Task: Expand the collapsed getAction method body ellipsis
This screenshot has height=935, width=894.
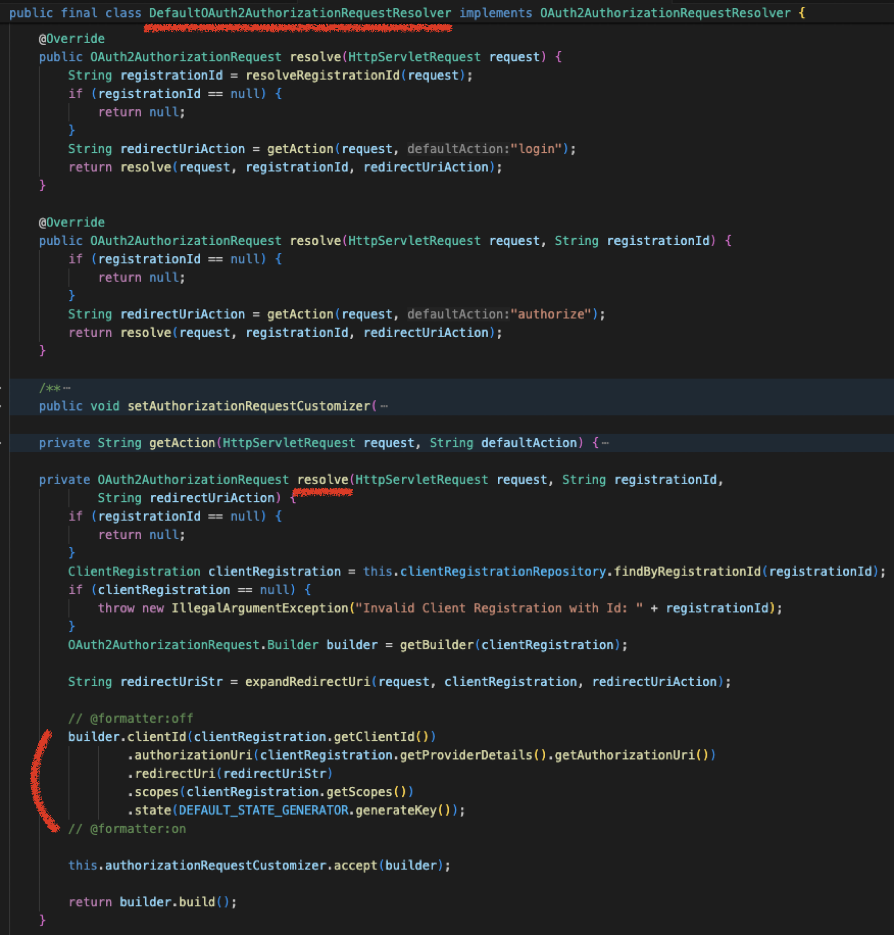Action: click(x=605, y=443)
